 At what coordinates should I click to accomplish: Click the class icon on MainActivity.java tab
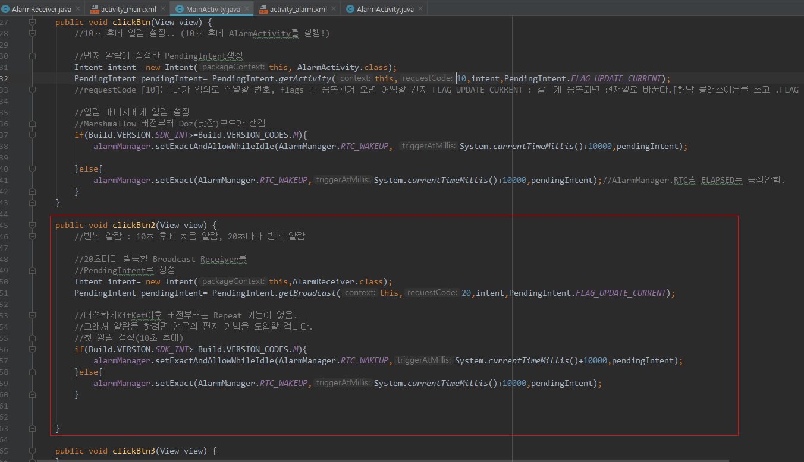pos(179,10)
